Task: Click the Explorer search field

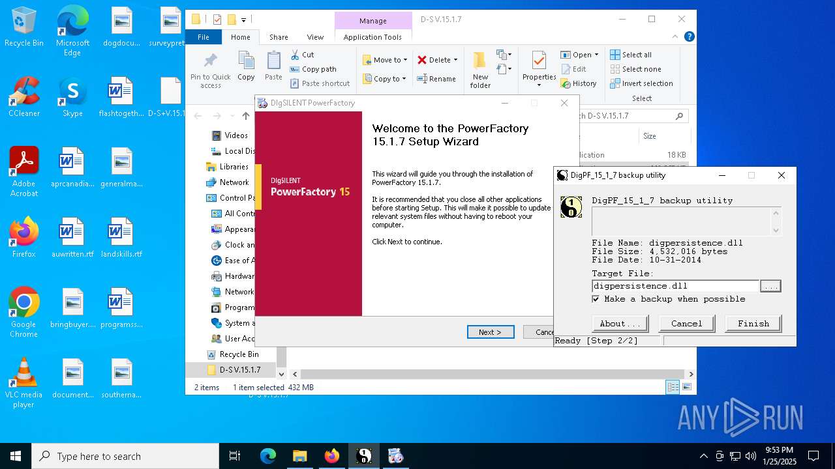Action: [632, 116]
